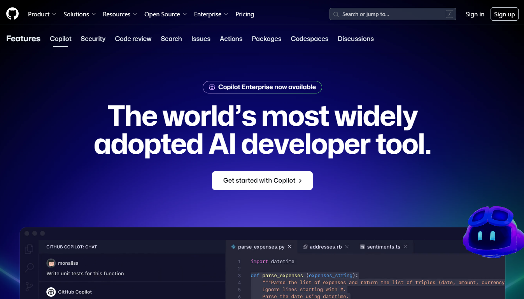Click the Python file icon on parse_expenses.py
The image size is (524, 299).
tap(233, 247)
